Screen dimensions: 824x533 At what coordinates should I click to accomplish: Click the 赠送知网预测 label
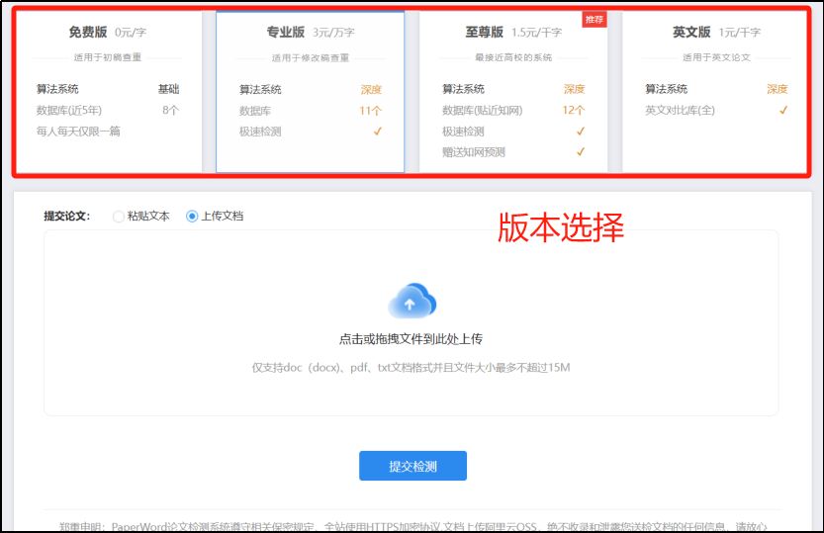click(474, 152)
